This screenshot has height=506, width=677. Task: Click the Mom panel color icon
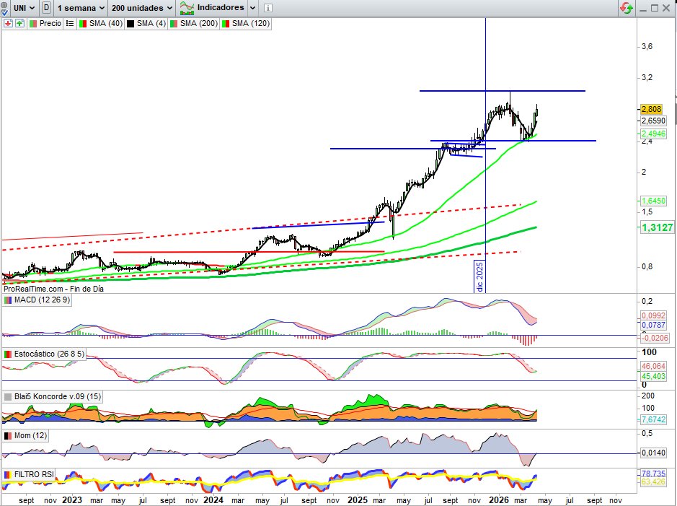[x=8, y=435]
